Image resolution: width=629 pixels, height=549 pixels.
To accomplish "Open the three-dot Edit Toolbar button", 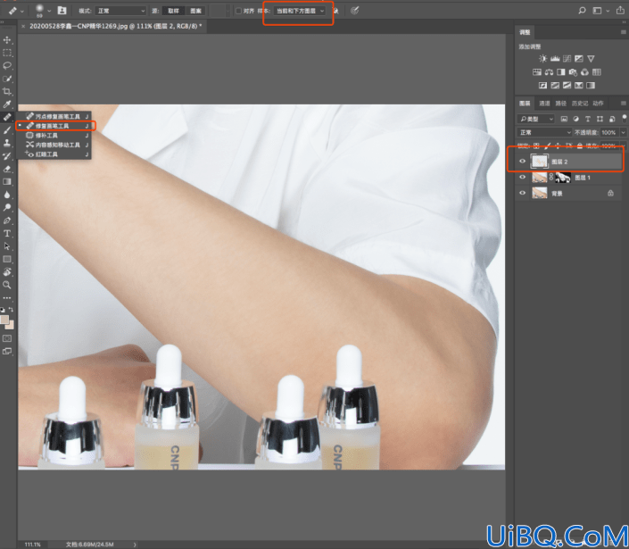I will [7, 298].
